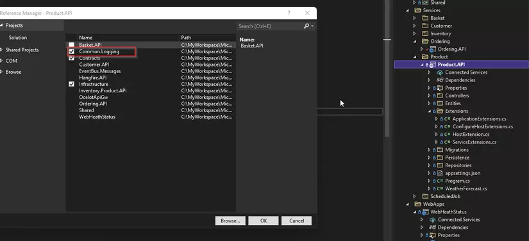Open the Browse category in left pane
The image size is (529, 241).
[13, 72]
